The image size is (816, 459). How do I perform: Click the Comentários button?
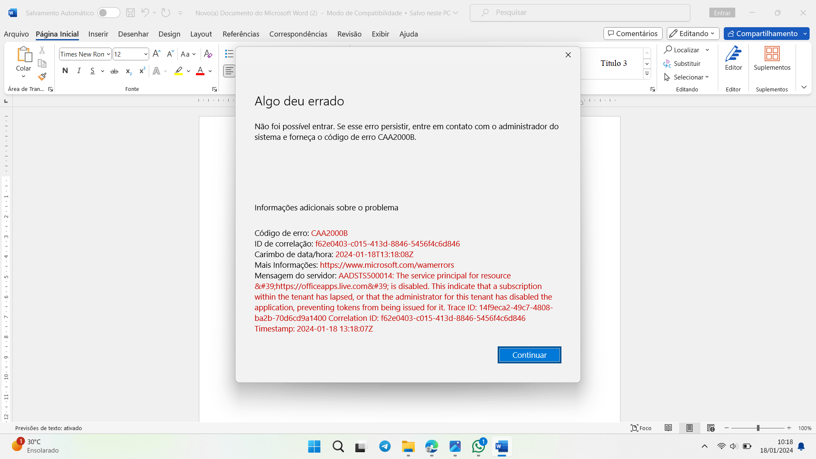(x=632, y=34)
